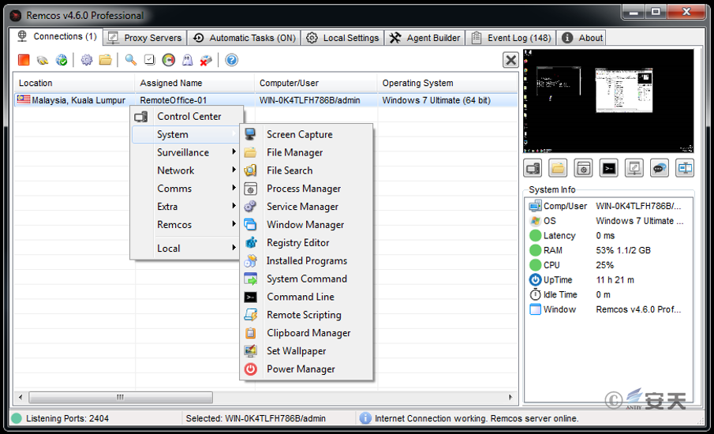Viewport: 714px width, 434px height.
Task: Click the plug connection toolbar icon
Action: (x=43, y=60)
